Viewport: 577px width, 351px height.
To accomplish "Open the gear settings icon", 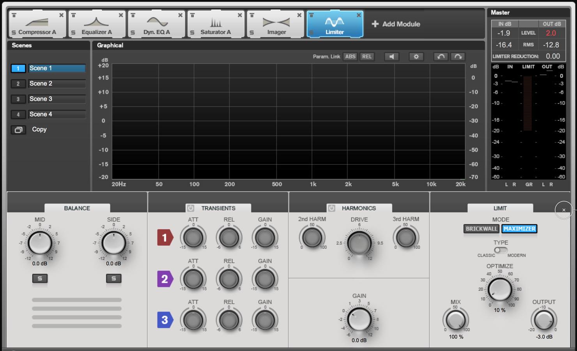I will click(416, 56).
